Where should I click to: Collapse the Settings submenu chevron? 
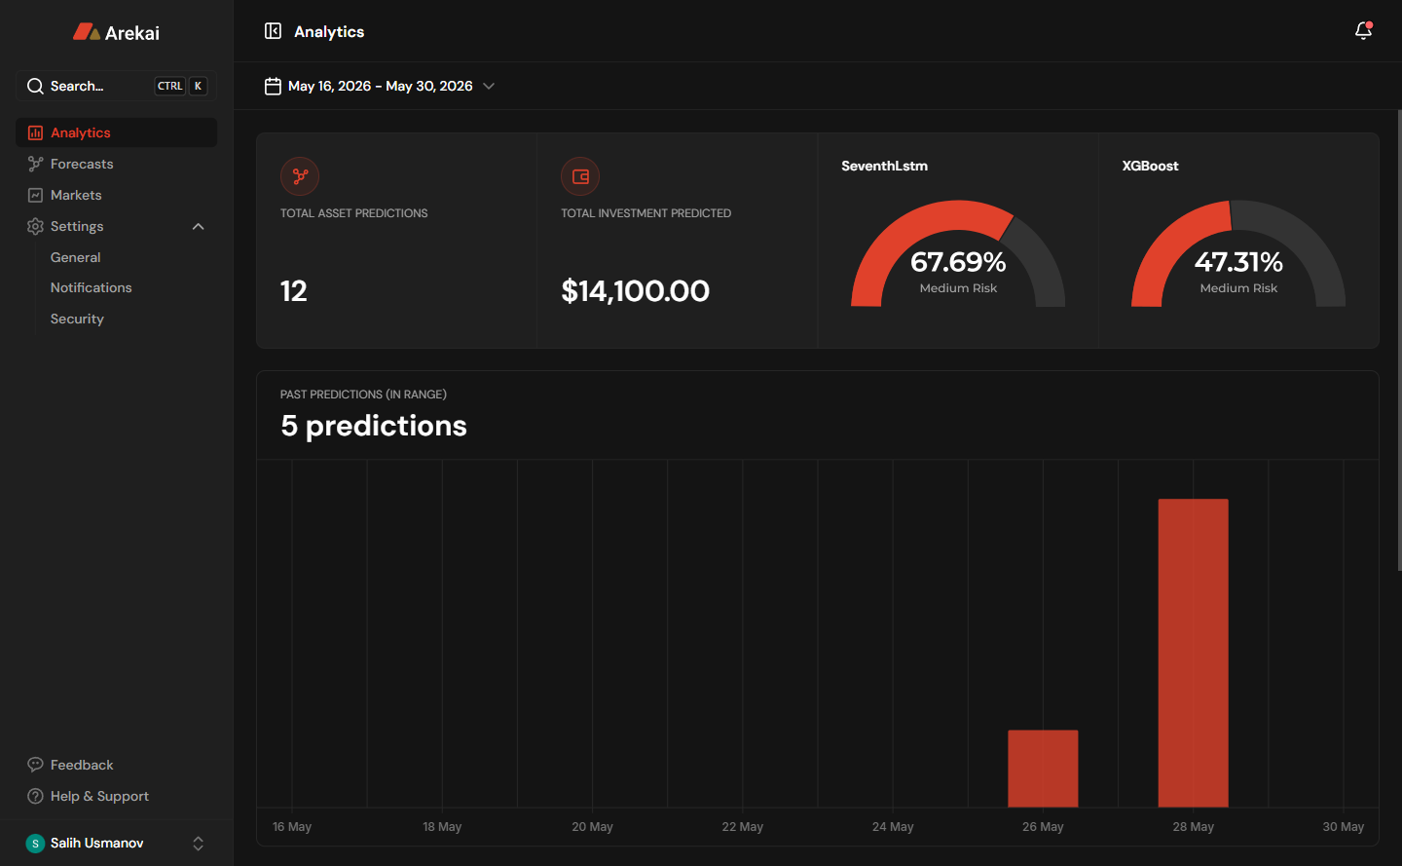[x=198, y=226]
